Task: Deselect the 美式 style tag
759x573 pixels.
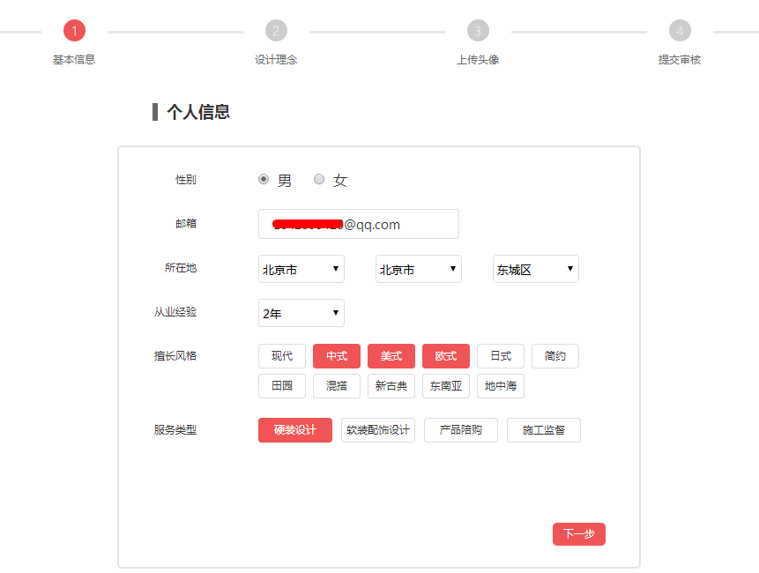Action: pos(391,356)
